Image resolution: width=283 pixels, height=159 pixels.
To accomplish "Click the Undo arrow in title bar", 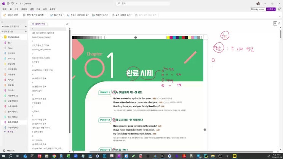I will [12, 3].
